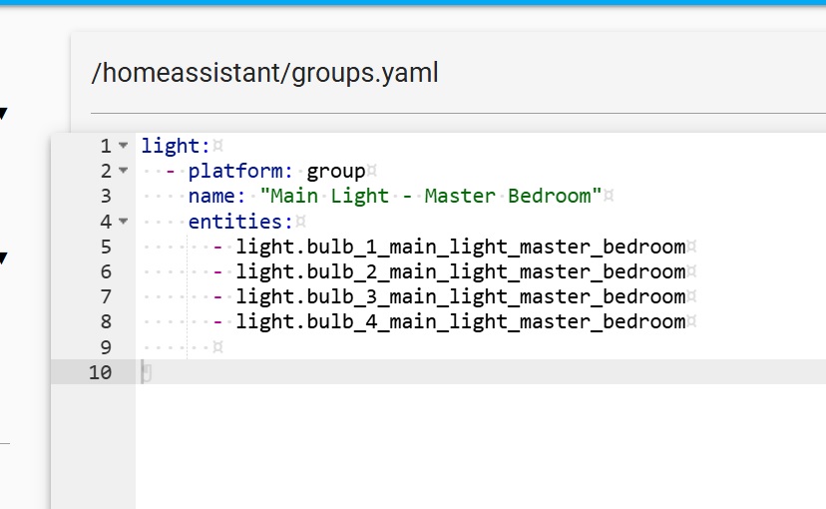Click the "group" value on line 2
Screen dimensions: 826x509
[336, 171]
